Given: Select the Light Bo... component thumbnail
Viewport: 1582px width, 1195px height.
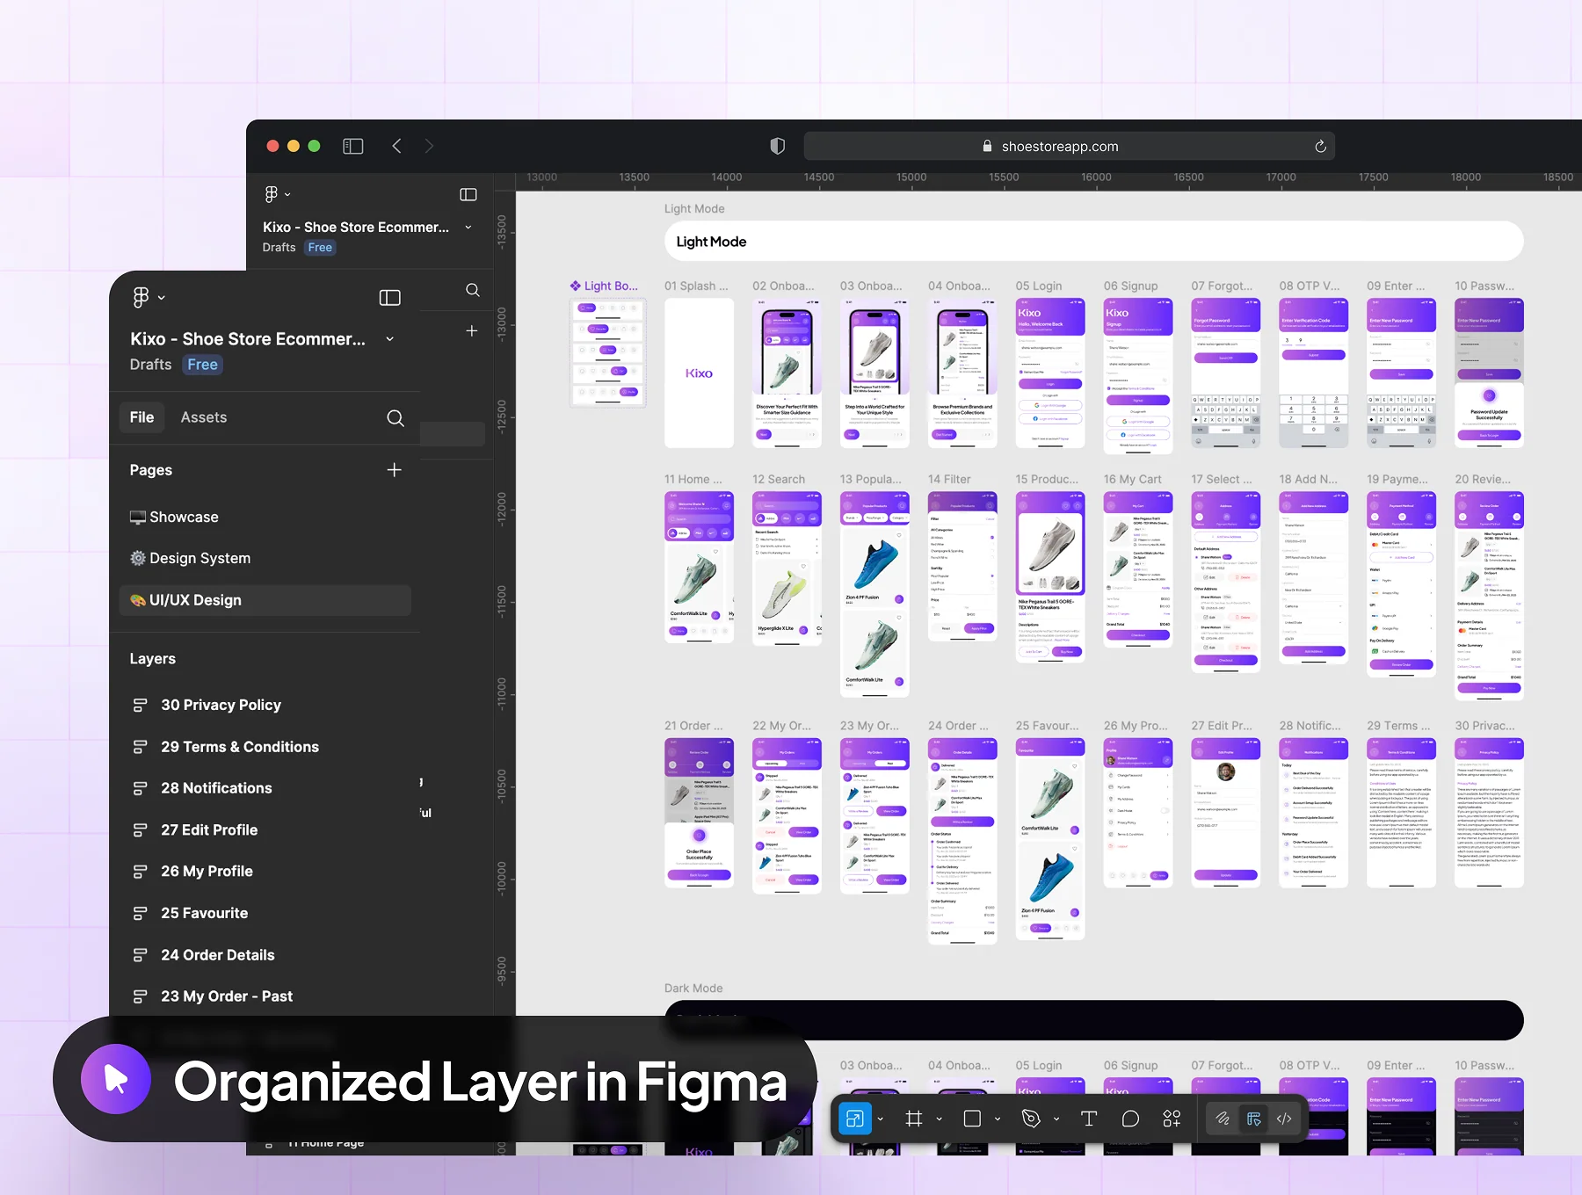Looking at the screenshot, I should [x=607, y=352].
